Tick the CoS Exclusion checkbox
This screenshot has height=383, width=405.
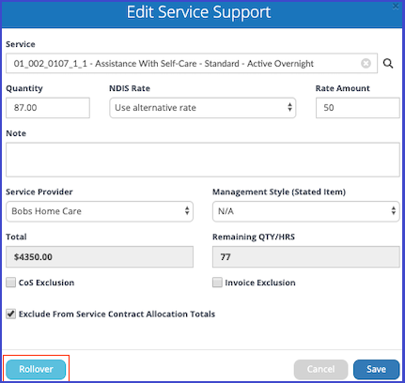coord(10,283)
